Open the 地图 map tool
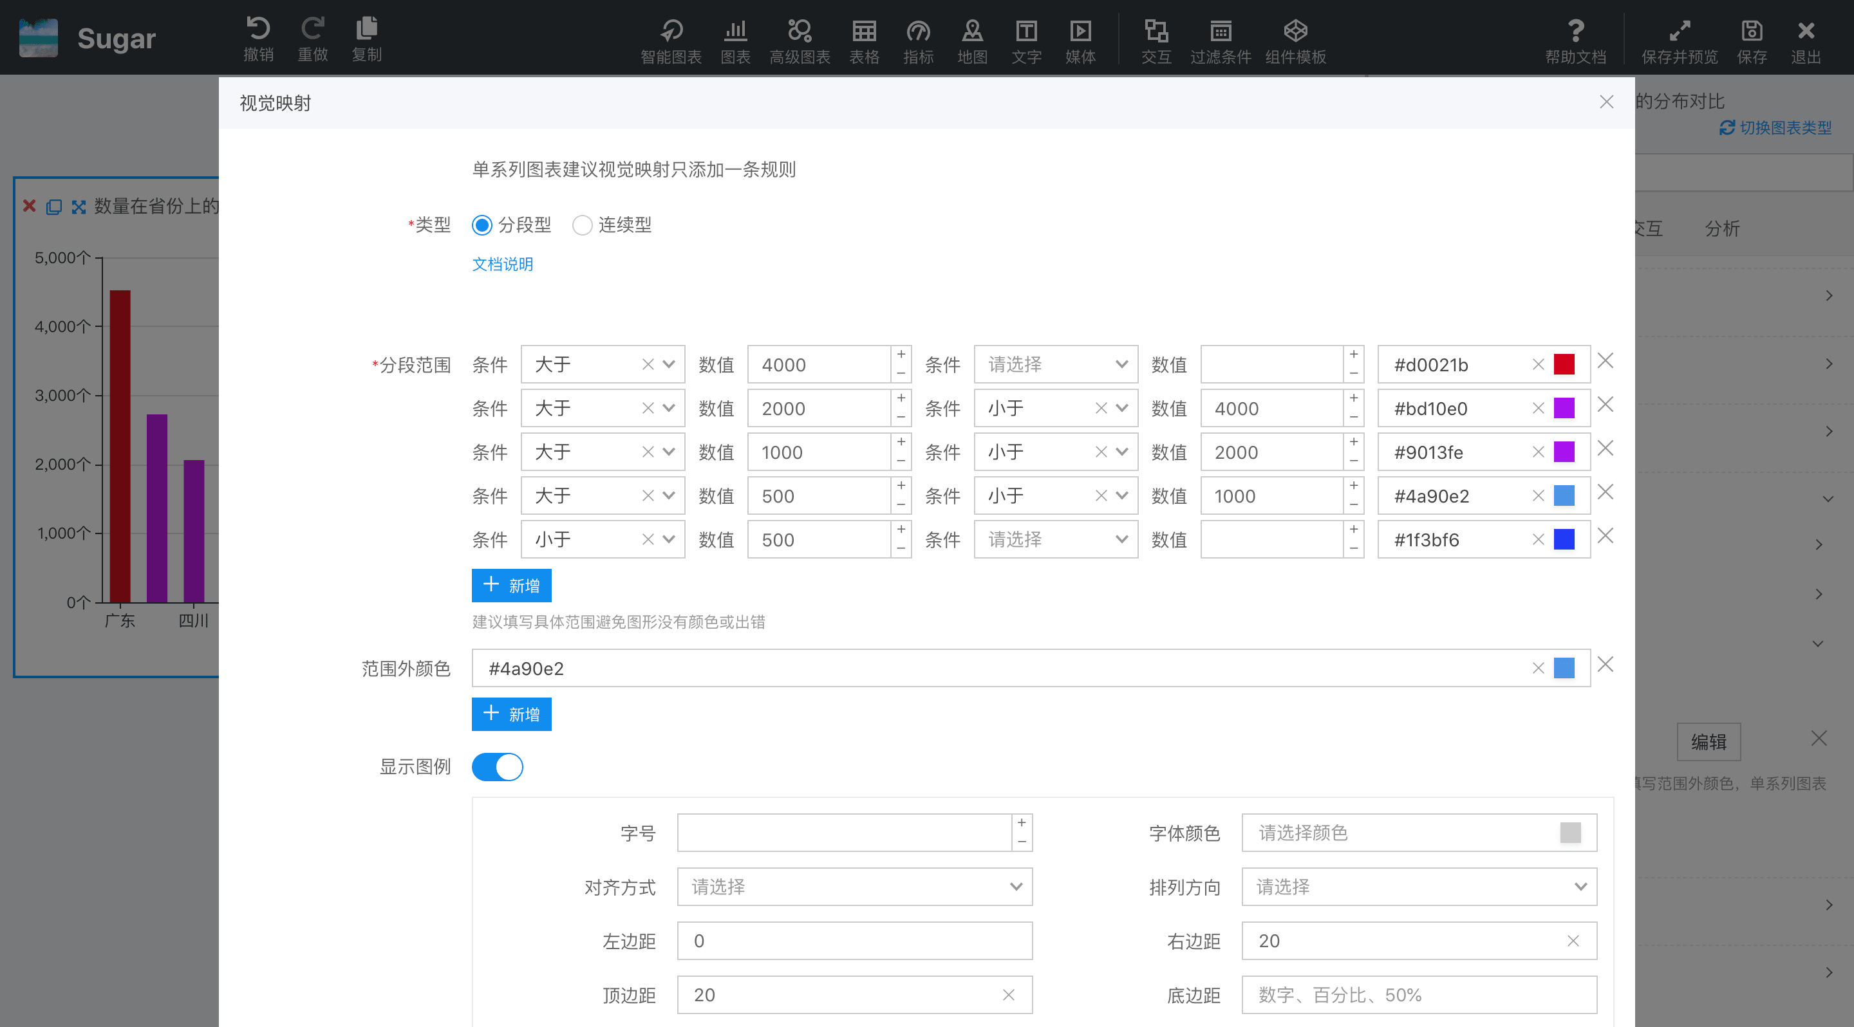Image resolution: width=1854 pixels, height=1027 pixels. click(972, 41)
